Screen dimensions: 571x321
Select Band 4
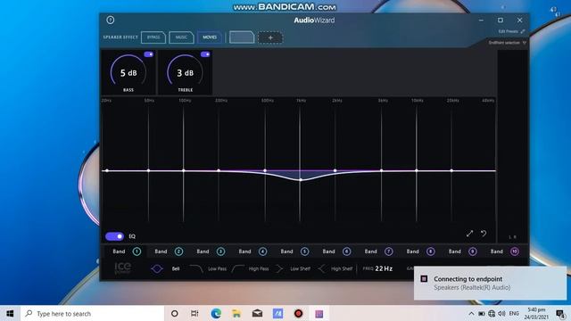click(x=252, y=251)
